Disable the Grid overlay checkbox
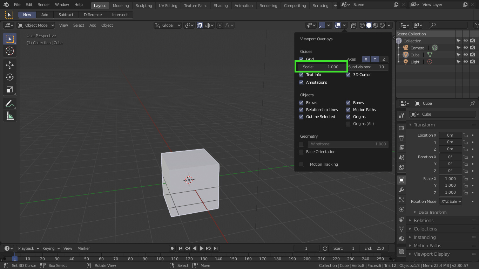This screenshot has width=479, height=269. click(301, 59)
